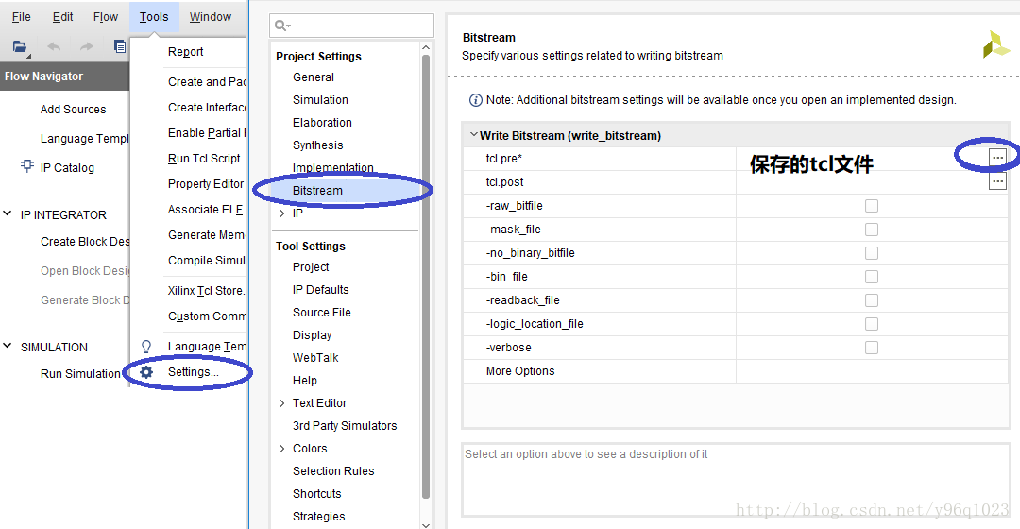Select Run Tcl Script in Tools menu

tap(207, 158)
